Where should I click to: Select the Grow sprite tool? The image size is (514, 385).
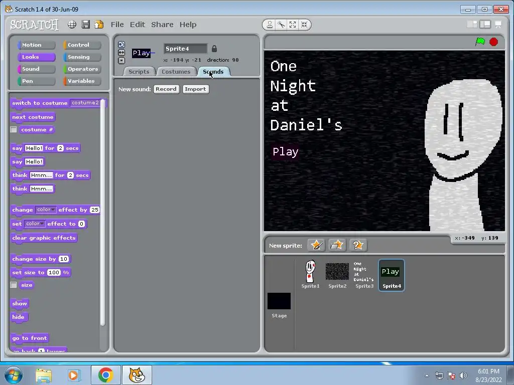point(293,25)
